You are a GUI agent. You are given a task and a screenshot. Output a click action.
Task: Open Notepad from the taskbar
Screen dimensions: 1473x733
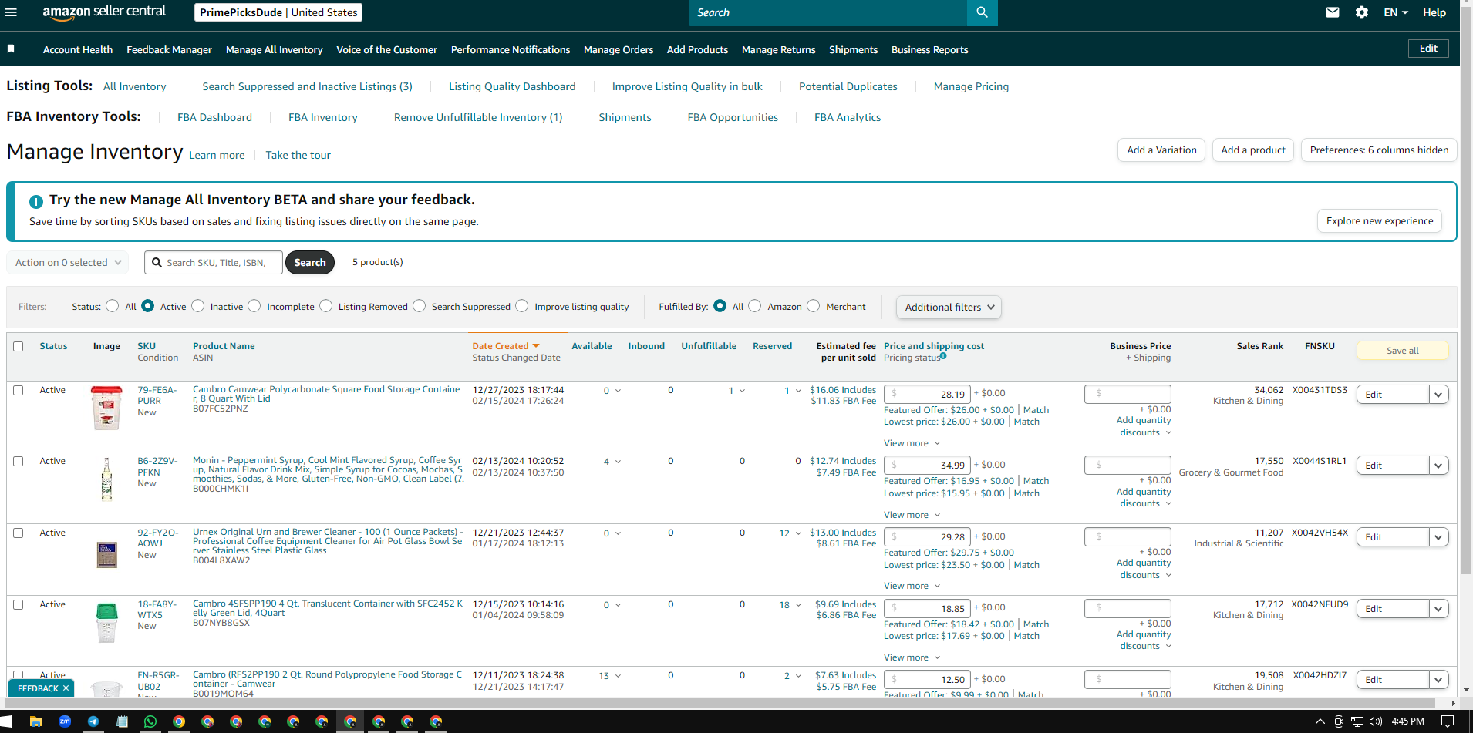click(122, 721)
